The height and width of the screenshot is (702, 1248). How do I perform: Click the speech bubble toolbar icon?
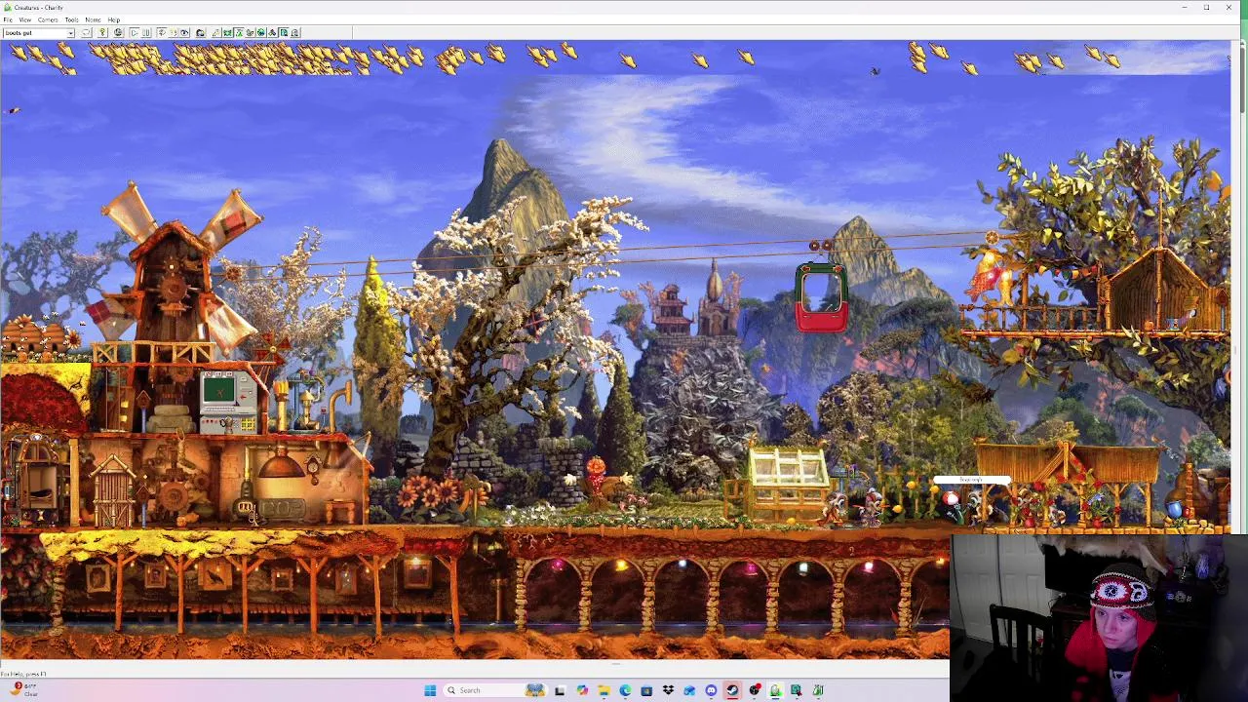[x=87, y=33]
